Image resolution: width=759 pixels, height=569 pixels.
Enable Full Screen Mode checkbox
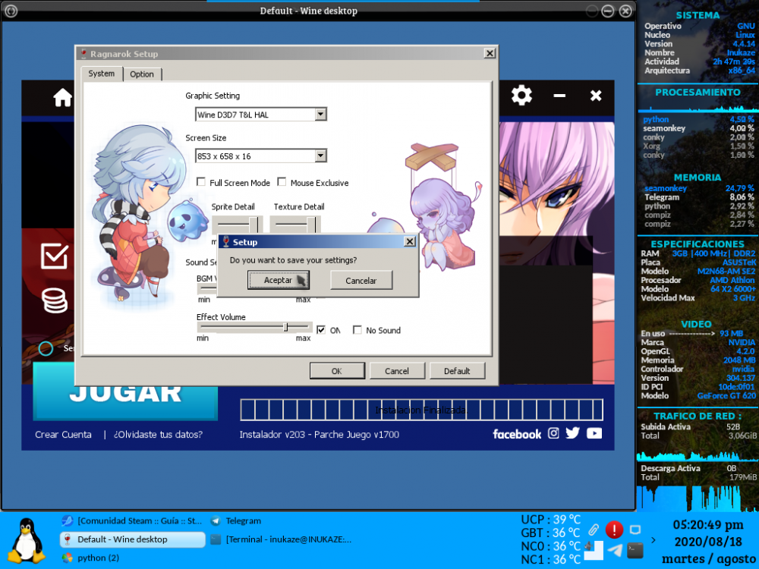click(201, 182)
